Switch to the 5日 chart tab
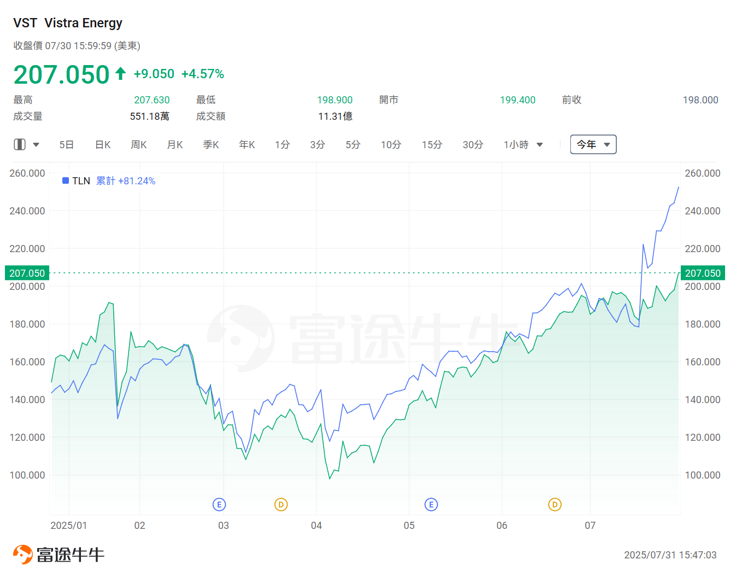The height and width of the screenshot is (577, 730). pyautogui.click(x=67, y=144)
